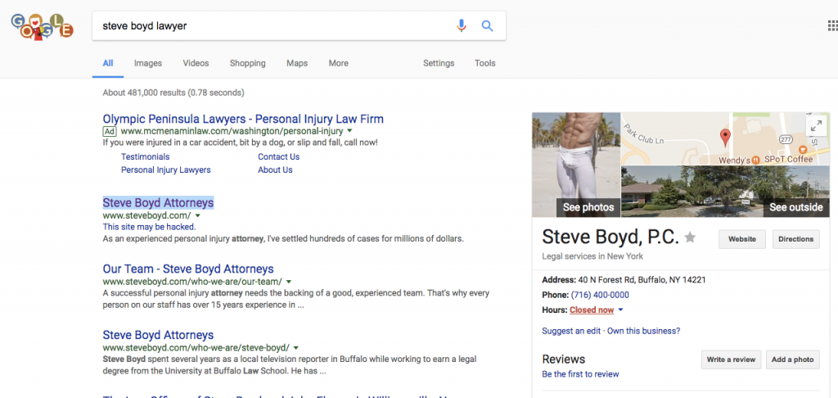Open the Testimonials sitelink
This screenshot has width=838, height=398.
coord(146,156)
